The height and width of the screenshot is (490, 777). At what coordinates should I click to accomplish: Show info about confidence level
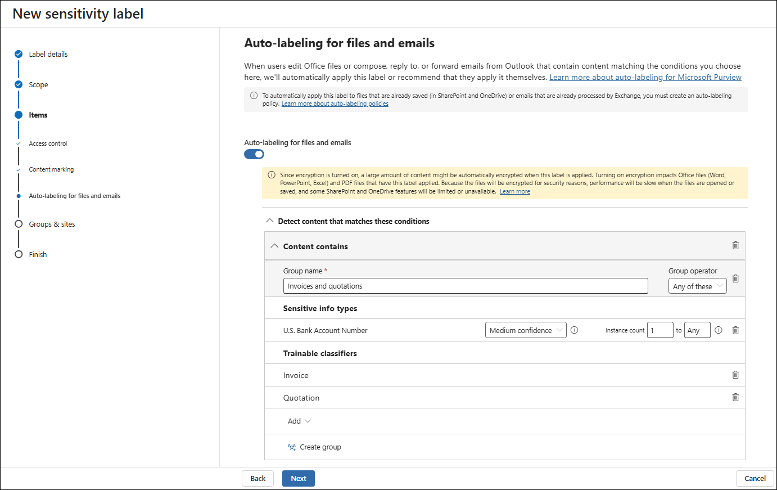574,330
